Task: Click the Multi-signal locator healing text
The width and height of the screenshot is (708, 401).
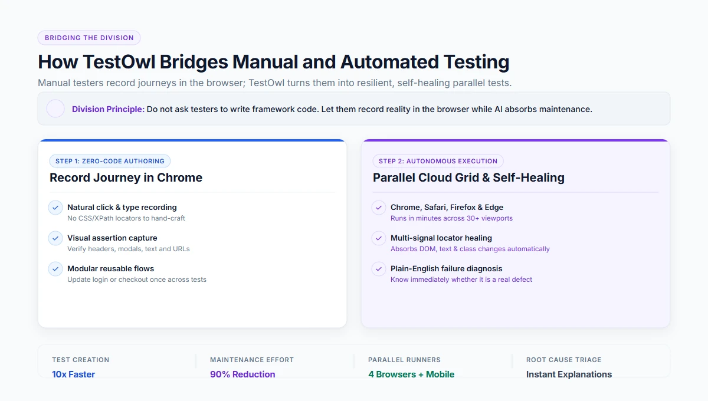Action: pyautogui.click(x=441, y=238)
